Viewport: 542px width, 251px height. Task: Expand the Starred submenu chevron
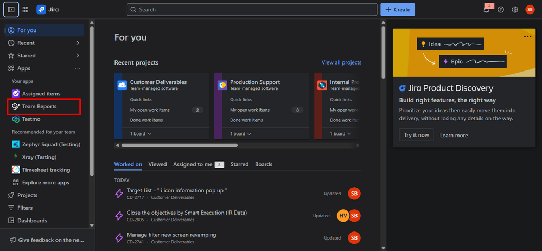click(x=78, y=56)
